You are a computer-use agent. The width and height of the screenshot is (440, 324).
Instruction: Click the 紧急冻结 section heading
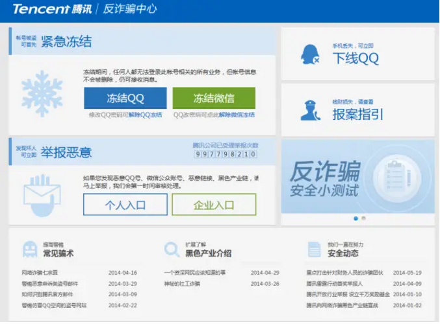coord(66,41)
